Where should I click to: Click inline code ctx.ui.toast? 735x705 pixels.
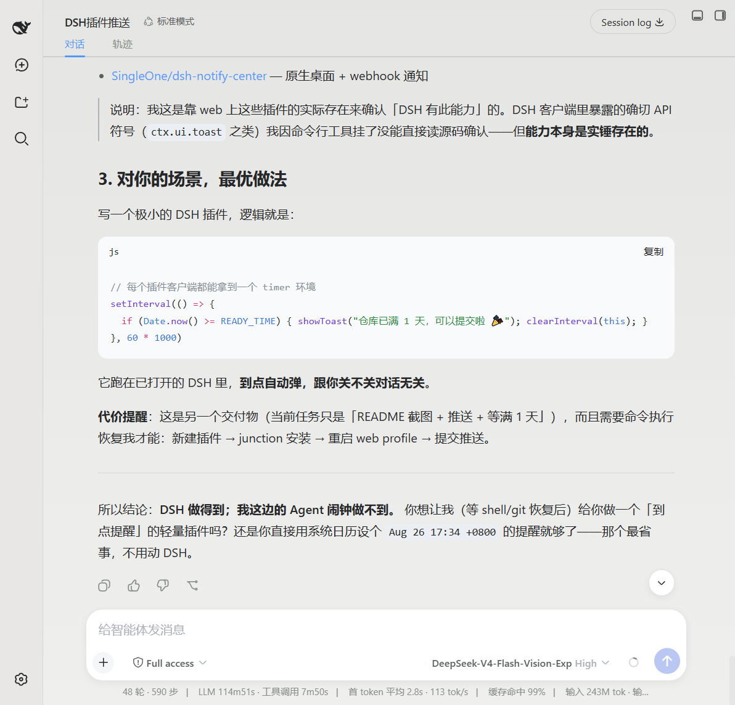(x=186, y=132)
